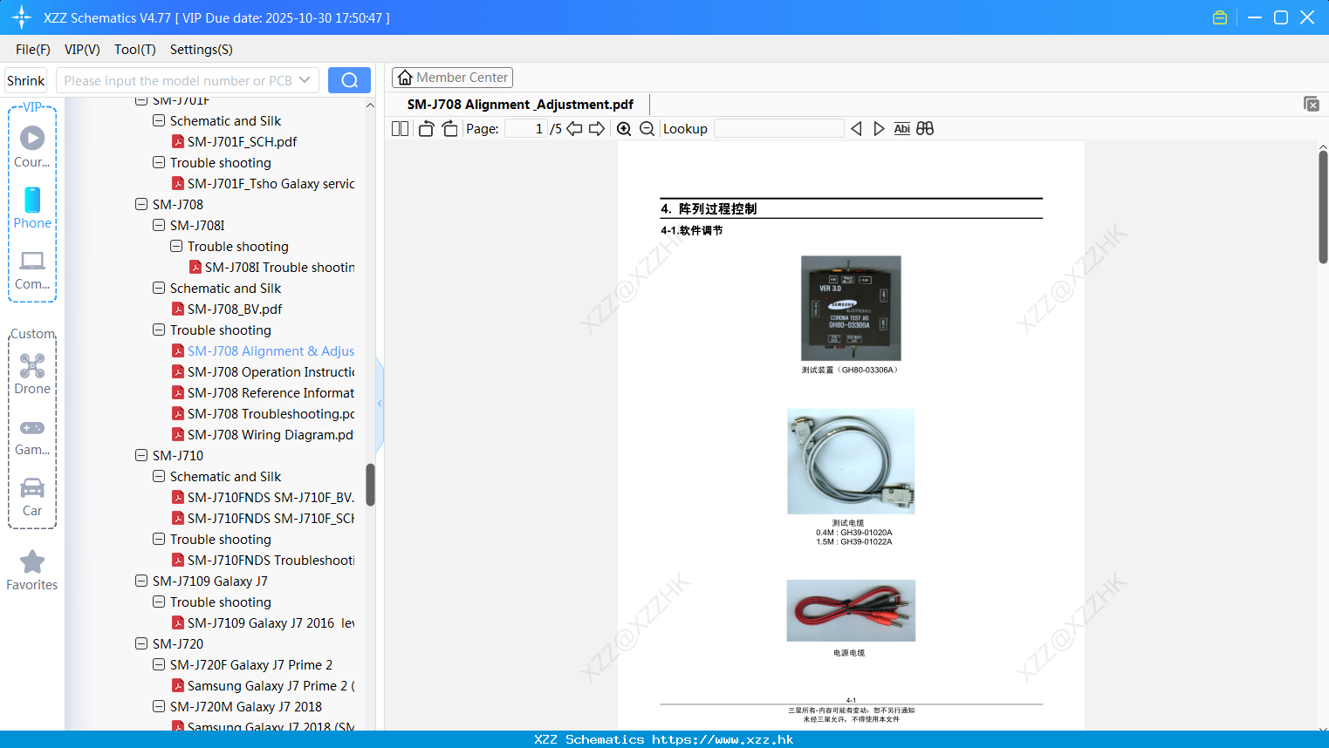The height and width of the screenshot is (748, 1329).
Task: Open SM-J710FNDS SM-J710F_BV file
Action: click(x=263, y=497)
